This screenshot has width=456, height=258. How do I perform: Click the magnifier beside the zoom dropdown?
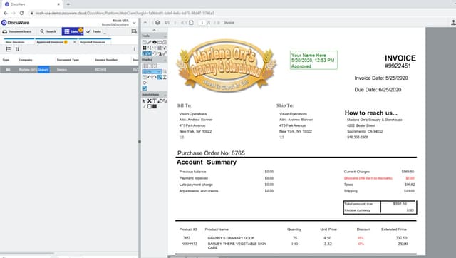pos(165,71)
